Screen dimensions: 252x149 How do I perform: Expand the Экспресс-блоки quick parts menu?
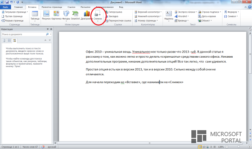click(x=185, y=12)
